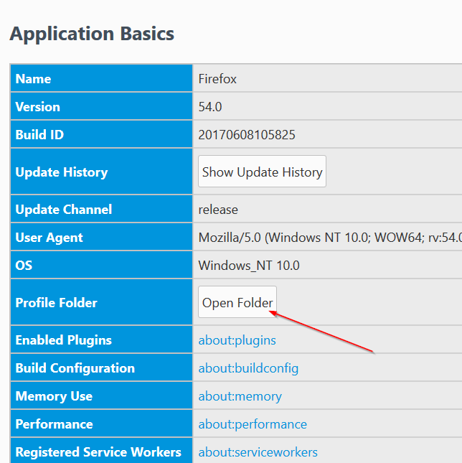Click the Update History row label

[62, 172]
